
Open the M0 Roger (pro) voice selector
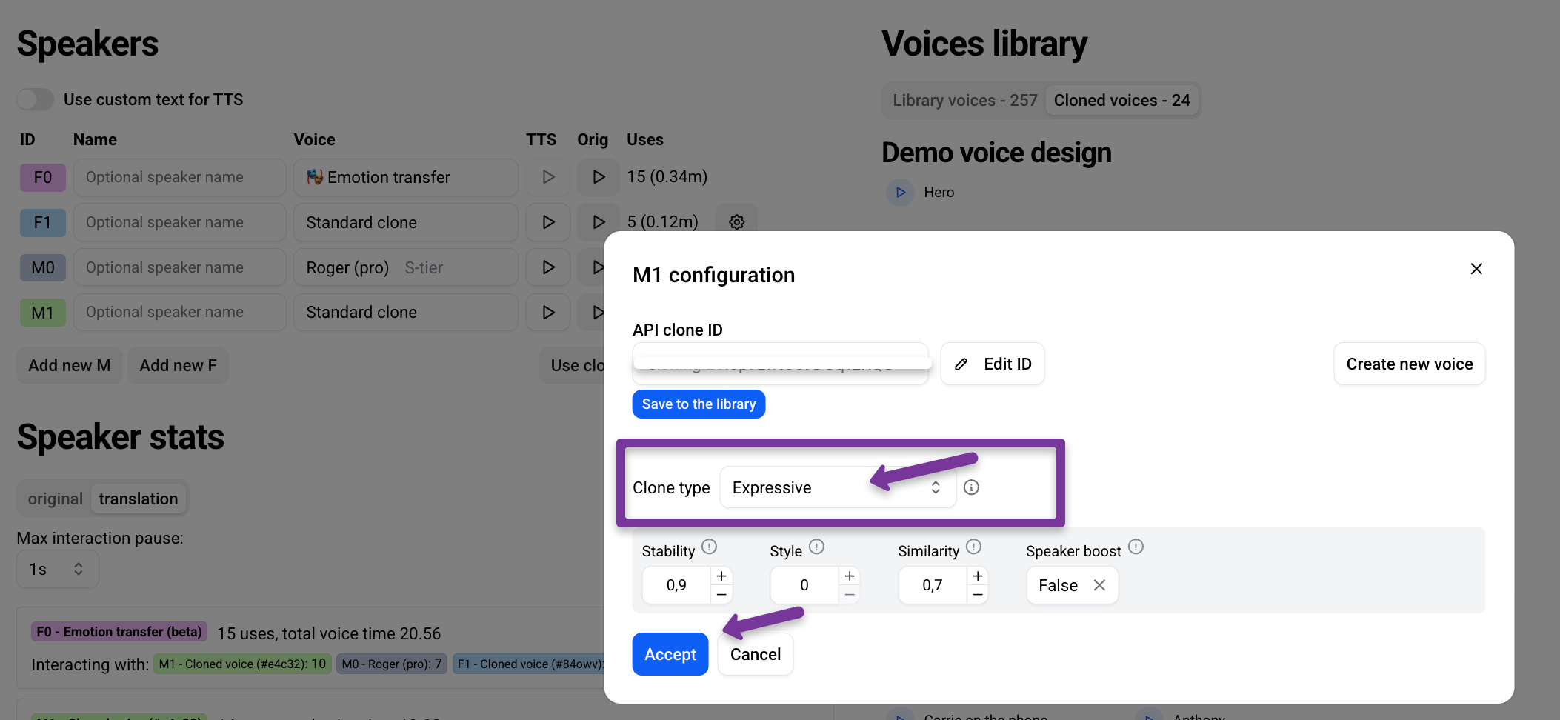[406, 267]
